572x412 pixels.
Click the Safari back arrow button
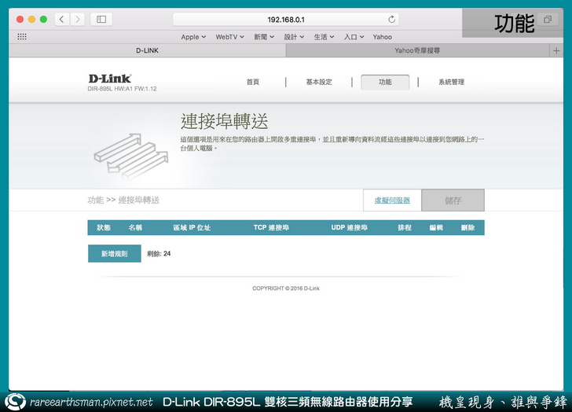[62, 19]
